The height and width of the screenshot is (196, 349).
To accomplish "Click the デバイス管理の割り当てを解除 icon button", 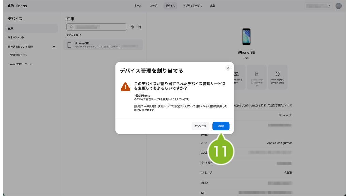I will pos(277,77).
